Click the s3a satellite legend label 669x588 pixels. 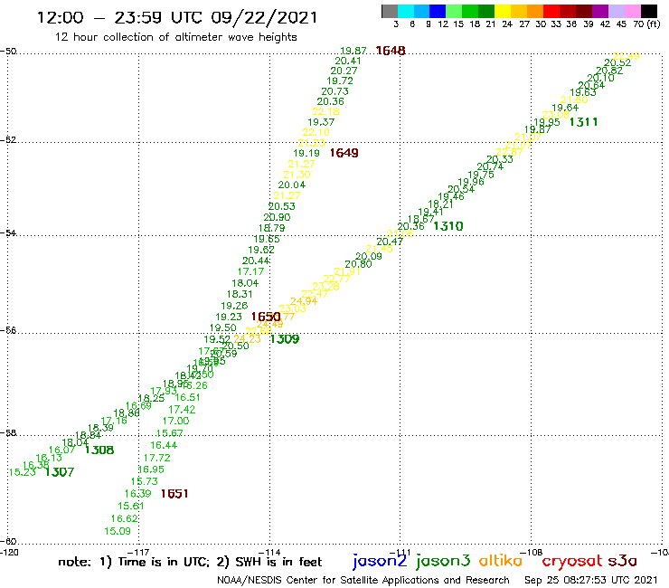623,561
